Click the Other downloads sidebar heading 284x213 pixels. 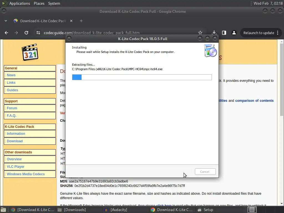click(18, 152)
